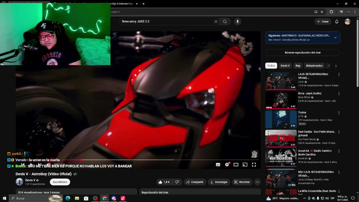359x202 pixels.
Task: Expand the Siguiente playlist panel
Action: point(335,38)
